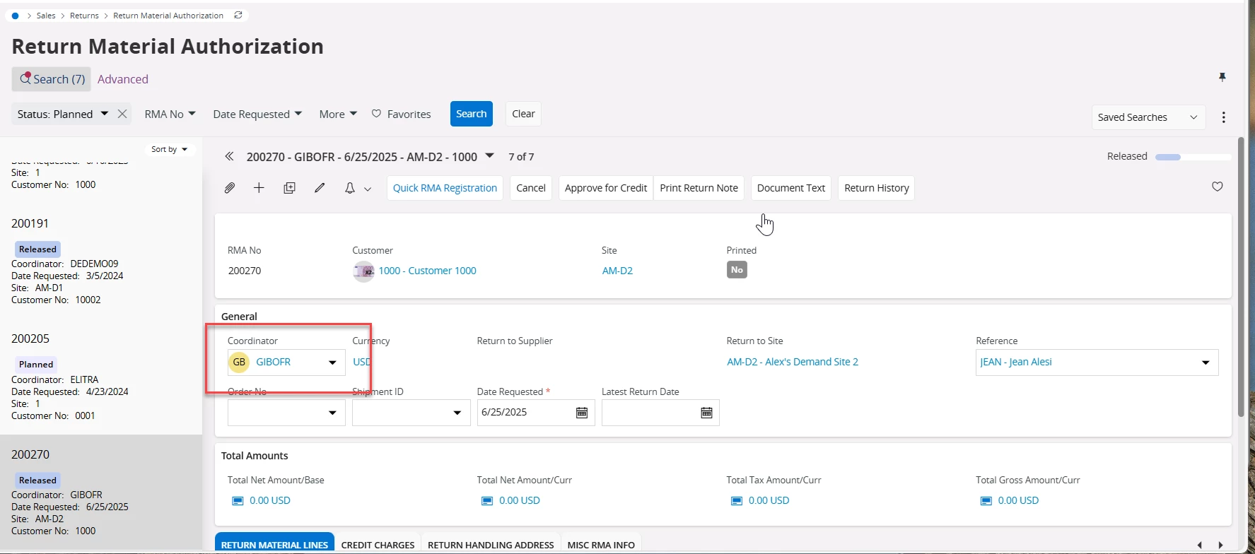Expand the Date Requested filter
This screenshot has width=1255, height=554.
pos(257,114)
